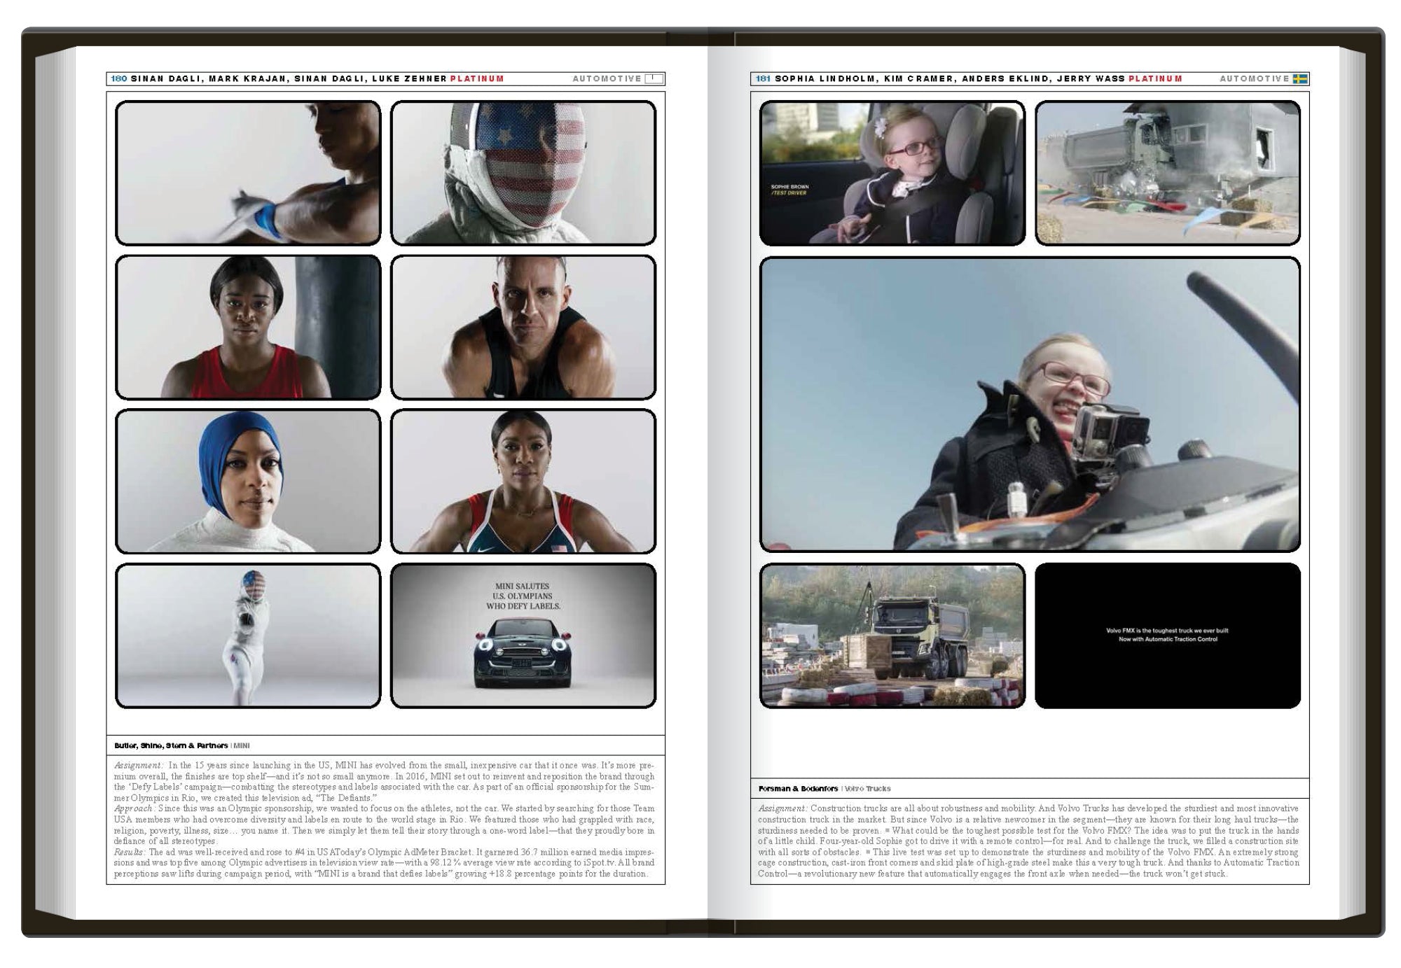Select the Volvo truck on construction site thumbnail

click(x=892, y=636)
